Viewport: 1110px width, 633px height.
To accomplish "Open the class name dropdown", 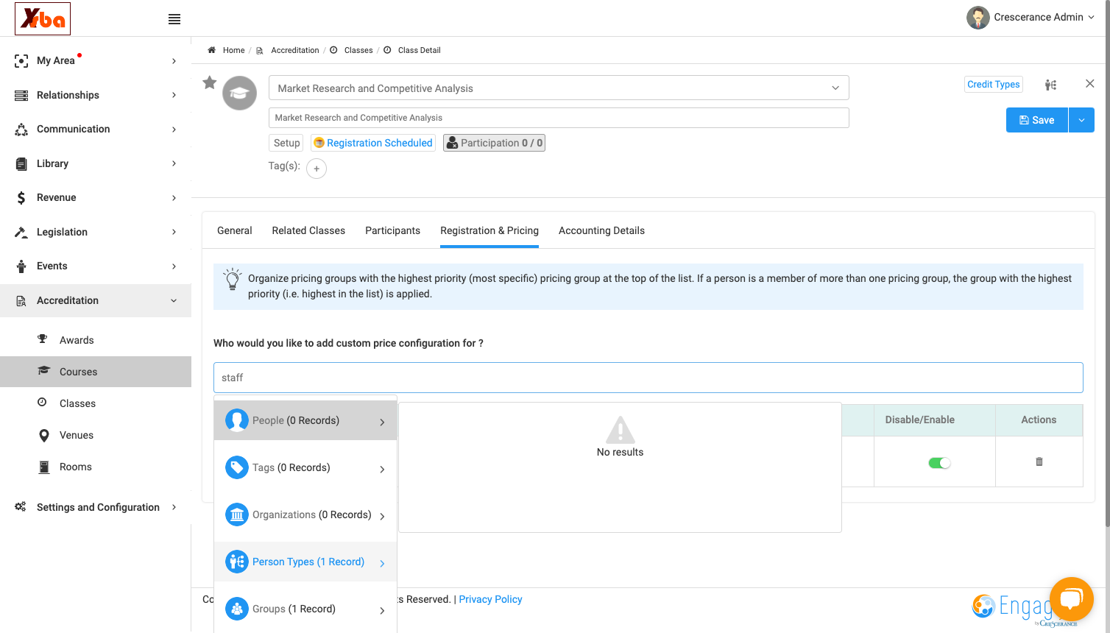I will click(x=835, y=88).
